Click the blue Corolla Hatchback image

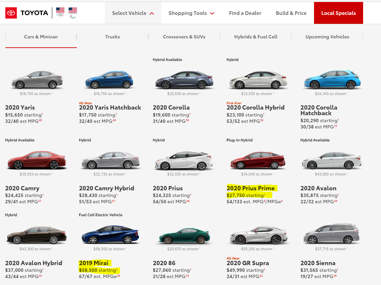point(332,79)
